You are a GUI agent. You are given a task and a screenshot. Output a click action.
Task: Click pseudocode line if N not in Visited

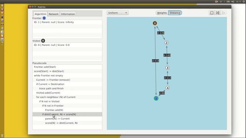click(x=67, y=101)
